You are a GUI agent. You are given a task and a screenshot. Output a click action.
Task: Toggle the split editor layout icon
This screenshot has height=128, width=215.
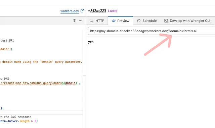coord(75,20)
